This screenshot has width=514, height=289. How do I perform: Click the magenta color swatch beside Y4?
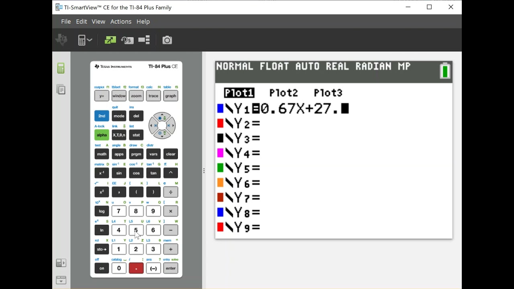(220, 153)
